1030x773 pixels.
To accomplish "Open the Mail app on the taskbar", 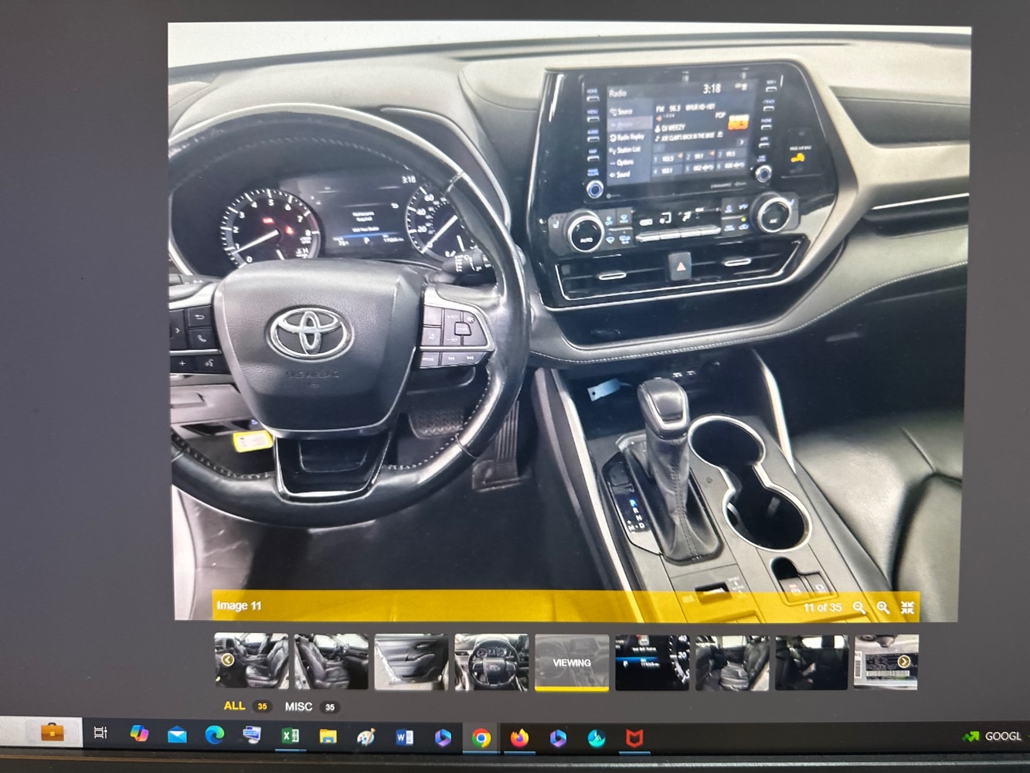I will (177, 735).
